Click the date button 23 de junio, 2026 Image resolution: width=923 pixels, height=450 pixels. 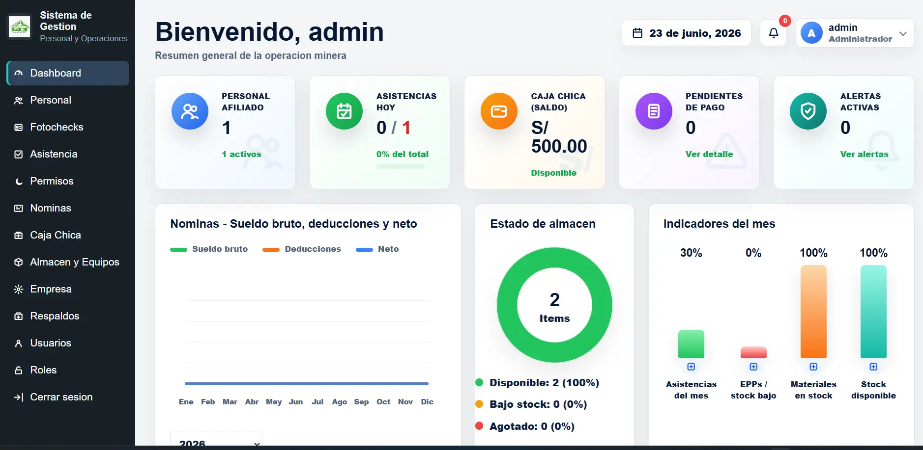pyautogui.click(x=687, y=33)
